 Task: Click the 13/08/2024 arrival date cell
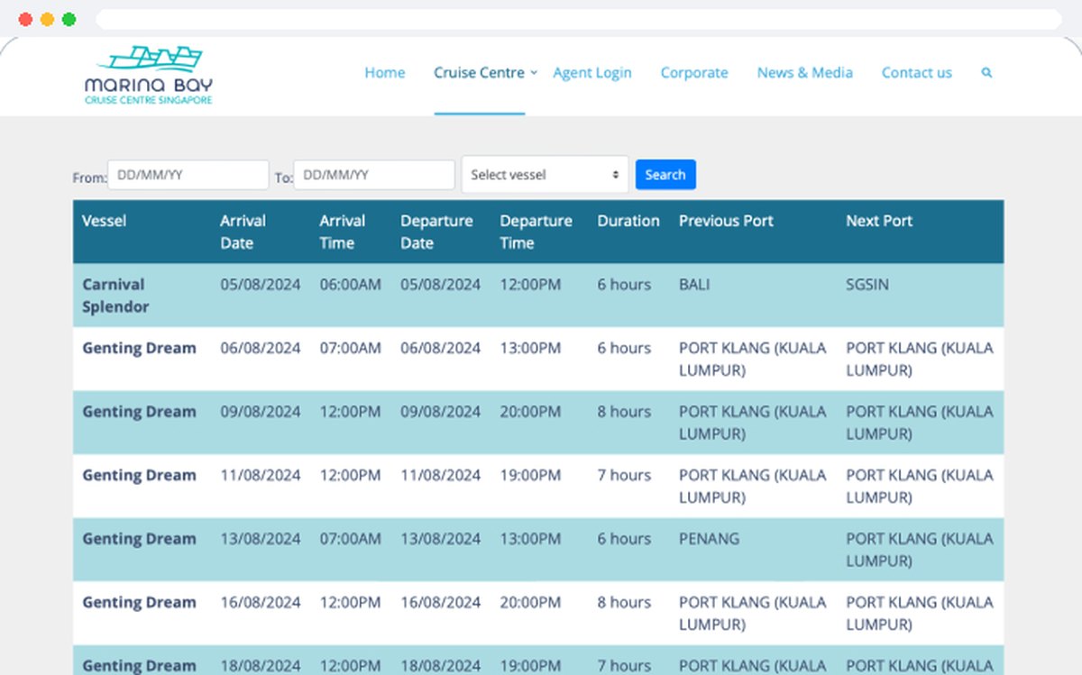[x=261, y=539]
